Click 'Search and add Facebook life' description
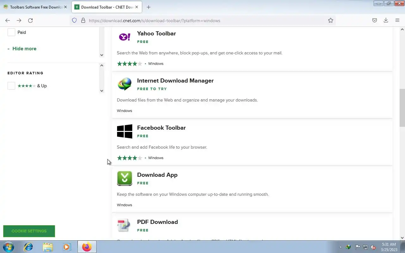Image resolution: width=405 pixels, height=253 pixels. click(162, 147)
